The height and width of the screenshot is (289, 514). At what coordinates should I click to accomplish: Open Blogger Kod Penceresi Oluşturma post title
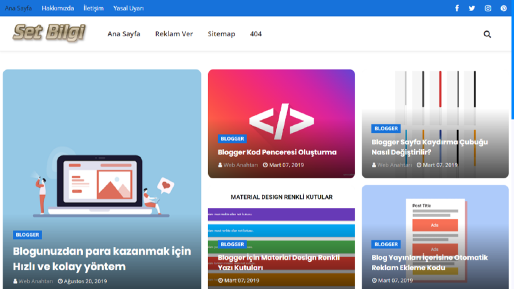point(277,152)
